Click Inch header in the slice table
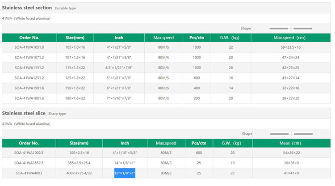This screenshot has height=186, width=335. 125,143
